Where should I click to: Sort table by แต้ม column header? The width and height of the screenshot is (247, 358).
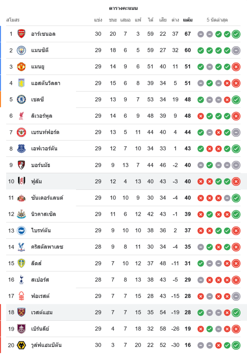coord(188,20)
